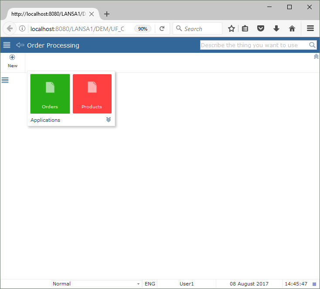Click the back arrow beside Order Processing
The width and height of the screenshot is (320, 289).
(x=20, y=45)
